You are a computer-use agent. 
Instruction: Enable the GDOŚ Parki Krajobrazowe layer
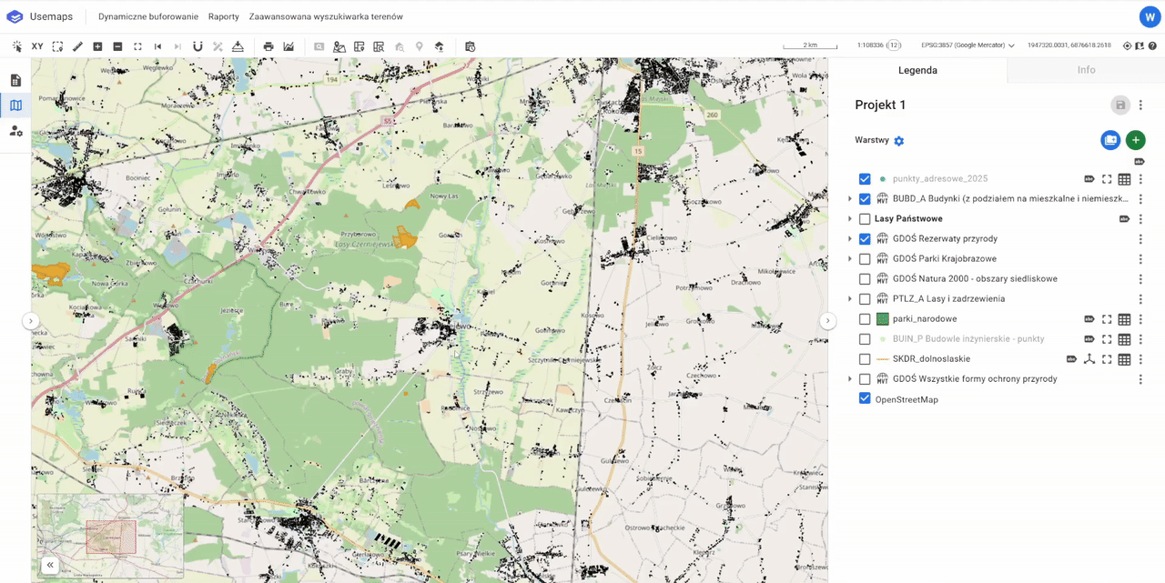tap(865, 259)
